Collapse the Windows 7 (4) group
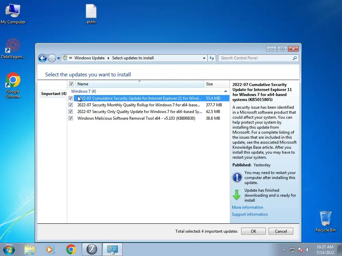Viewport: 342px width, 256px height. [225, 91]
